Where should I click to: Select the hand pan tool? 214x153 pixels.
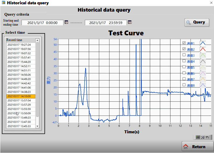(207, 137)
